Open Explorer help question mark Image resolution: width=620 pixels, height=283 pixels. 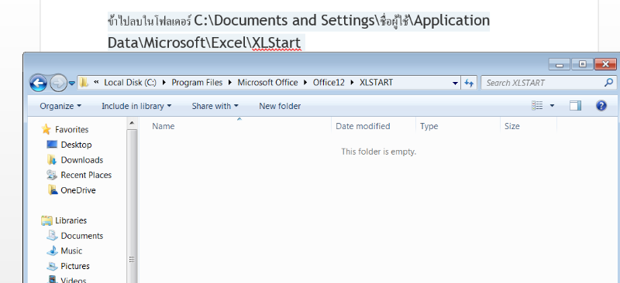[601, 105]
